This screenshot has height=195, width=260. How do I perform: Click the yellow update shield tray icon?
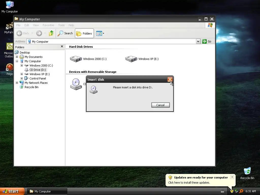pos(232,191)
